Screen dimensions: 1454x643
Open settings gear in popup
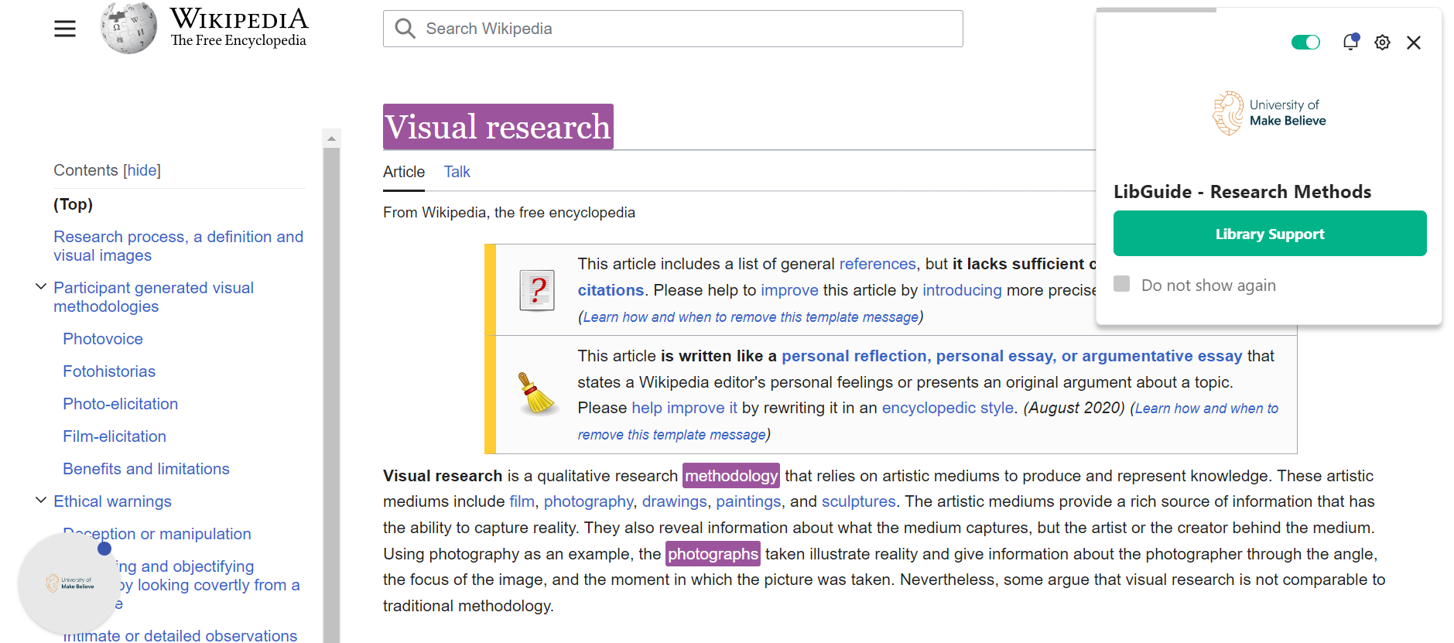tap(1382, 43)
